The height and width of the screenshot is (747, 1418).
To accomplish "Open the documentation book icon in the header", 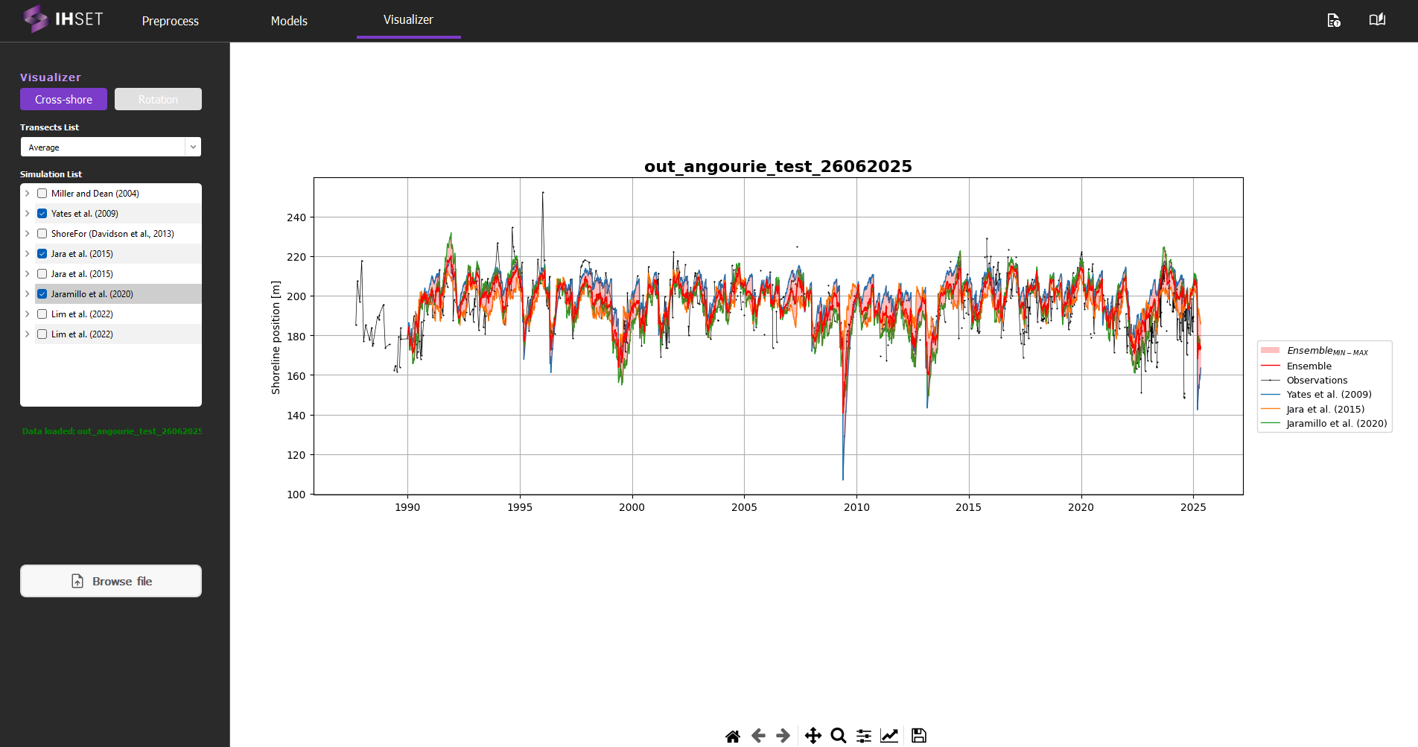I will tap(1376, 20).
